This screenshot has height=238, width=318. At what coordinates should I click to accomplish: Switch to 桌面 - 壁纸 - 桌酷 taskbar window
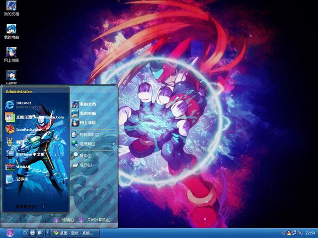pyautogui.click(x=75, y=233)
